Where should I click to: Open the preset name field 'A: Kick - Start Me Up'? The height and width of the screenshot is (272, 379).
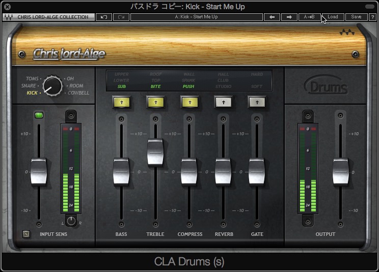click(196, 17)
